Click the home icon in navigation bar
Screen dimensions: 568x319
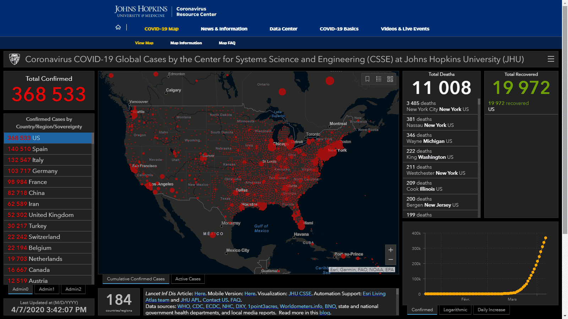pyautogui.click(x=118, y=28)
